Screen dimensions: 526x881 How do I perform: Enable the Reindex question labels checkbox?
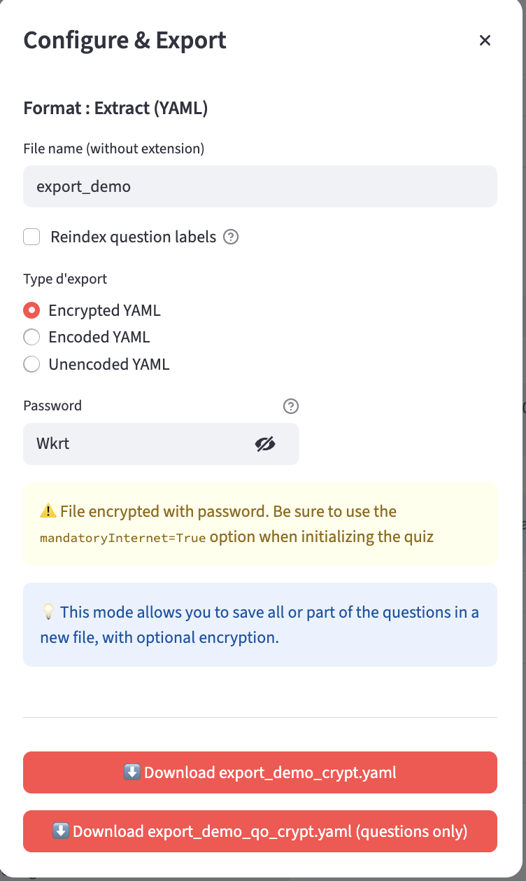coord(31,237)
